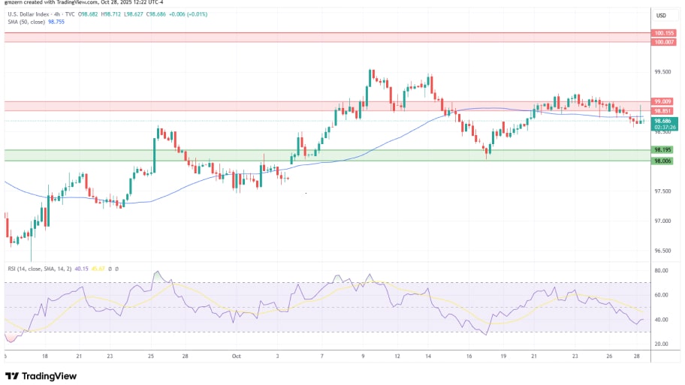Click the SMA value 98.755 in legend
The image size is (685, 385).
pyautogui.click(x=56, y=23)
